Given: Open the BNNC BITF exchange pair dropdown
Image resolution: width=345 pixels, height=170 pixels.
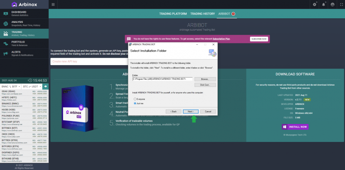Looking at the screenshot, I should click(11, 86).
